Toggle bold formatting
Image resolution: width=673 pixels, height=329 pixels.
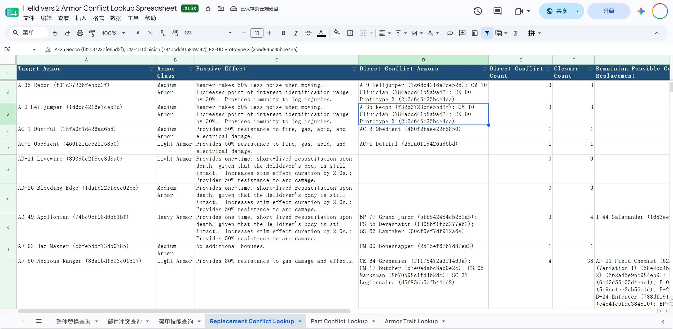(x=283, y=33)
